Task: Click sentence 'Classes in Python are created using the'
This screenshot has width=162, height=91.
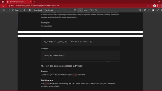Action: pos(56,75)
